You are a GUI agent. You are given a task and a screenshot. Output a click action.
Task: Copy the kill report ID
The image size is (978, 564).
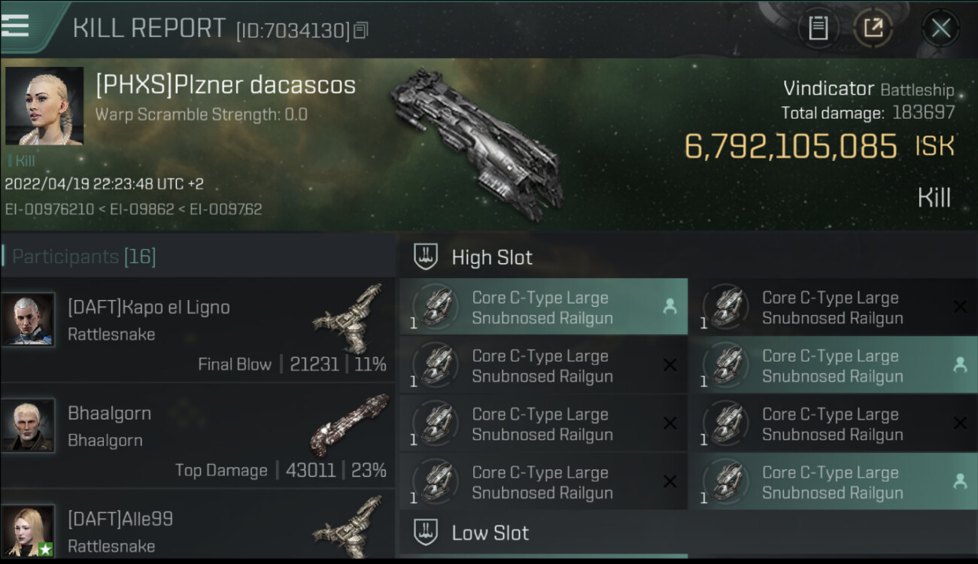pos(361,31)
